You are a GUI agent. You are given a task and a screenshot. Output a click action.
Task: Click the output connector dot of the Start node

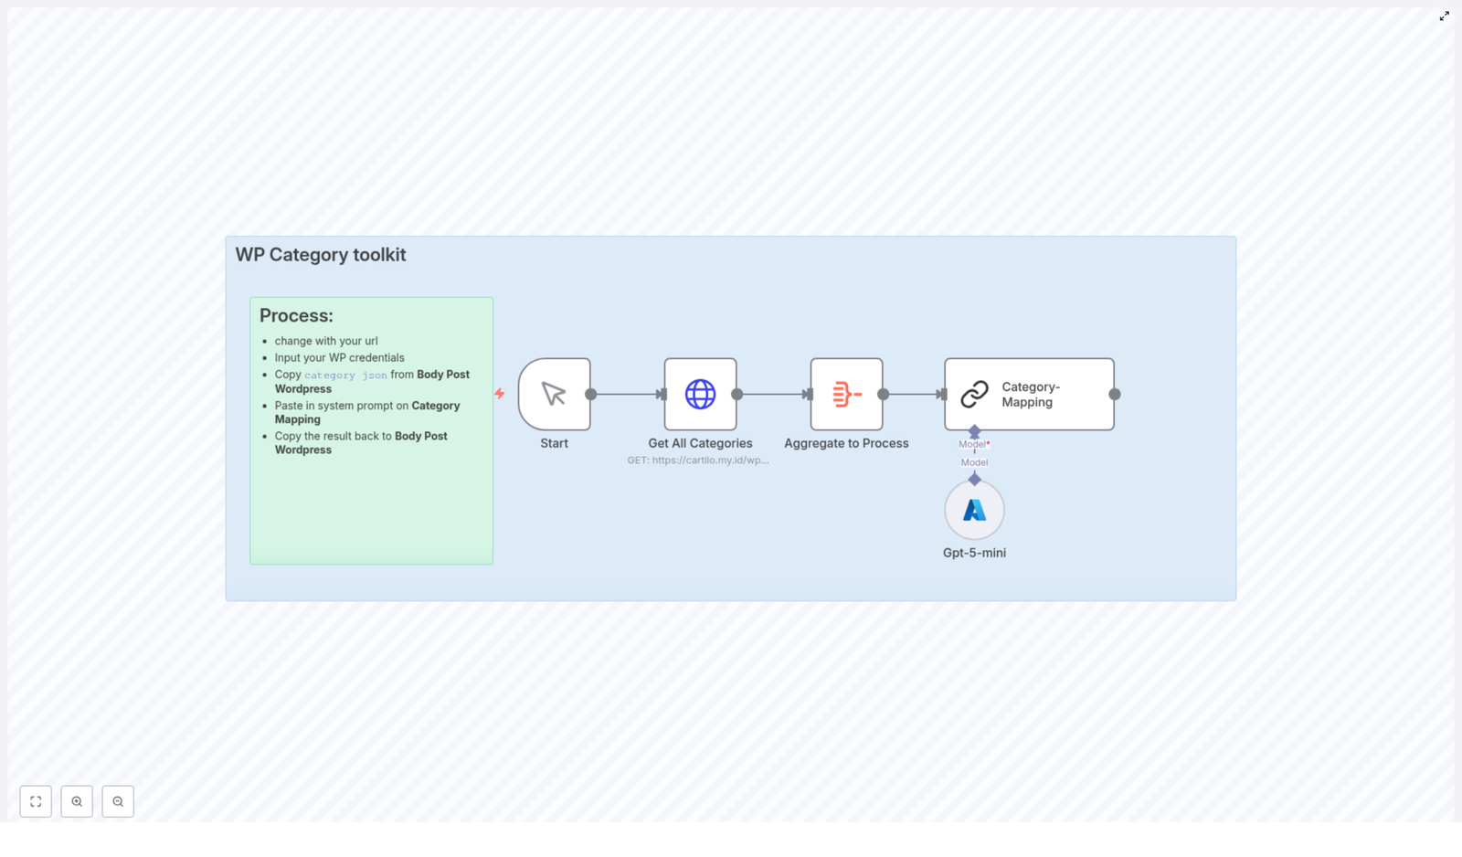tap(592, 394)
